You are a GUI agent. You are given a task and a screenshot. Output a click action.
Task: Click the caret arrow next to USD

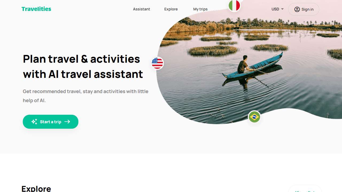pos(282,9)
